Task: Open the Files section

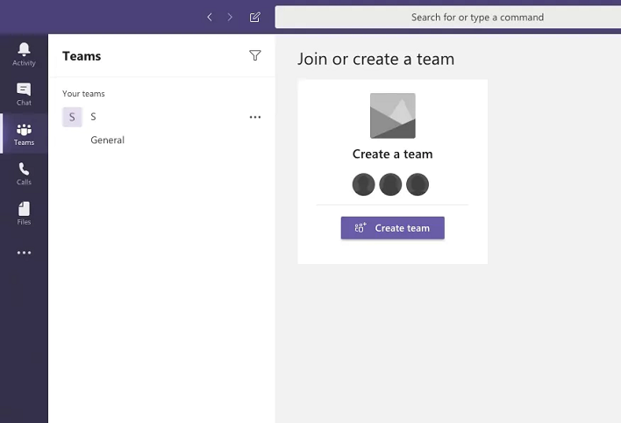Action: pos(24,212)
